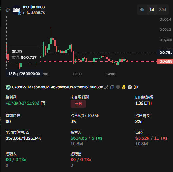Click the candlestick chart icon
Image resolution: width=173 pixels, height=172 pixels.
point(136,87)
